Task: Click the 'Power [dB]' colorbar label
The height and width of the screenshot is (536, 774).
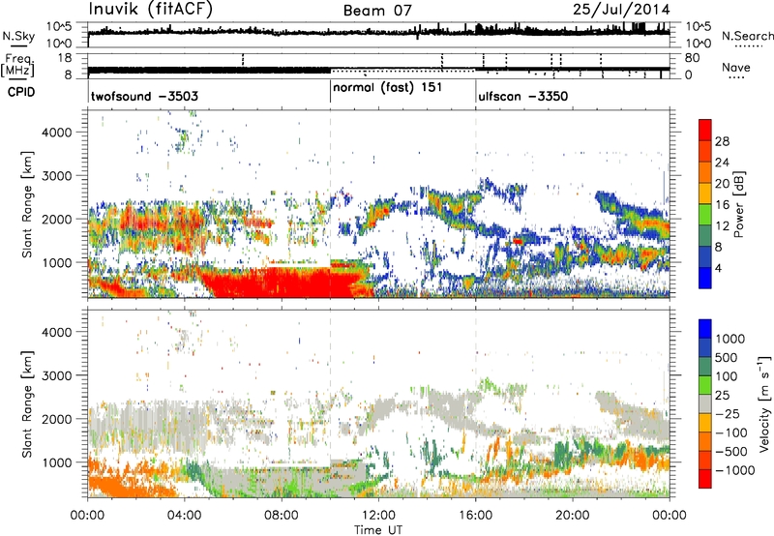Action: click(739, 204)
